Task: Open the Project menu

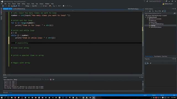Action: (14, 4)
